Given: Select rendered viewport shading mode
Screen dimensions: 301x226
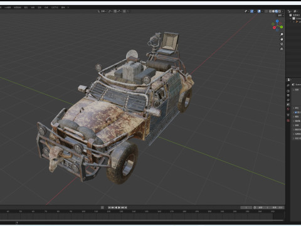Looking at the screenshot, I should click(280, 11).
